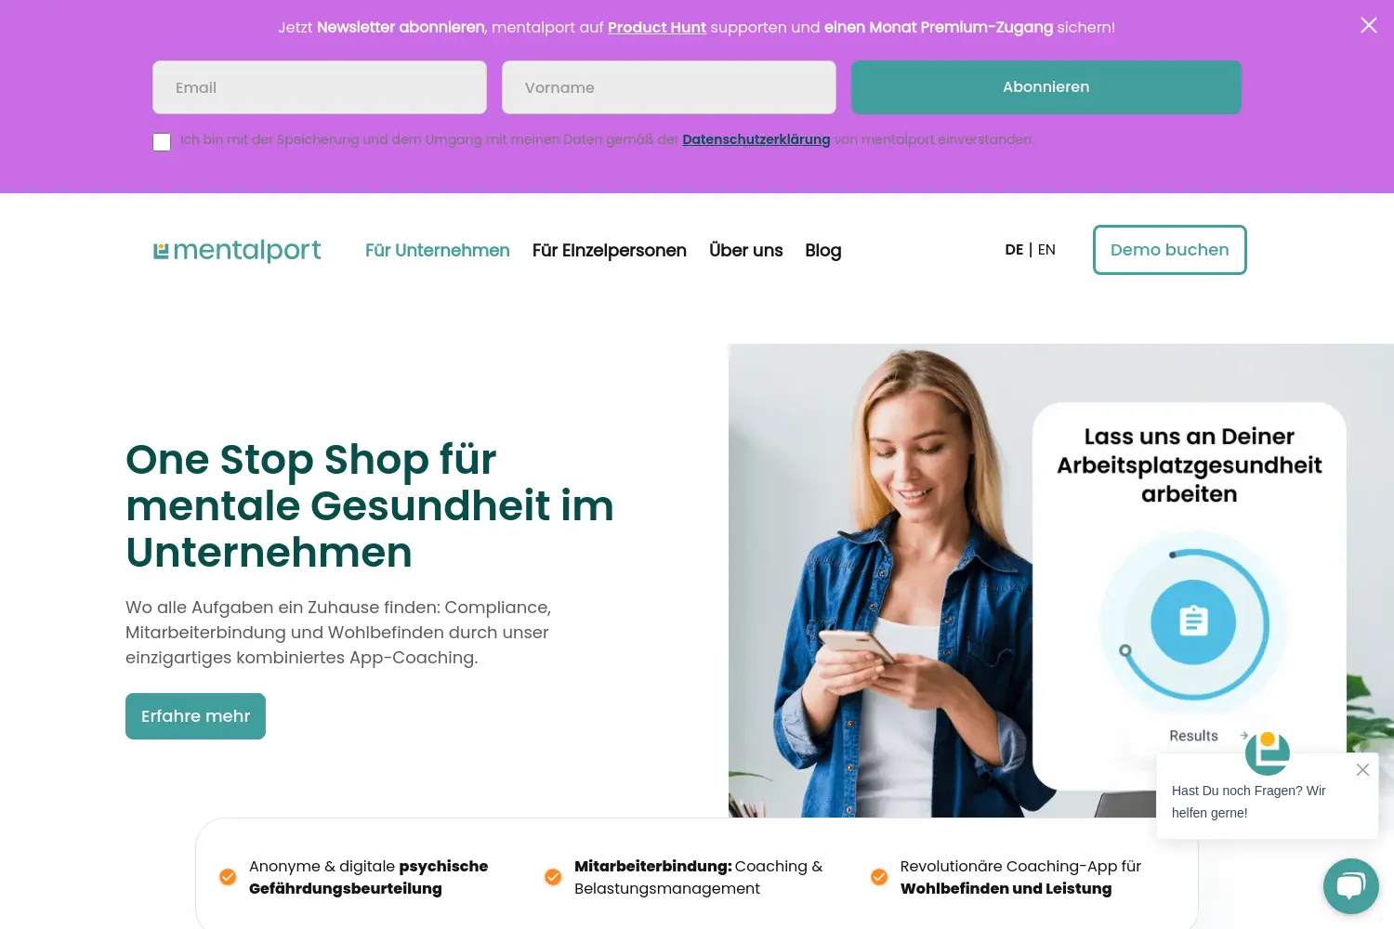Open the Product Hunt link
Screen dimensions: 1394x929
pyautogui.click(x=657, y=28)
